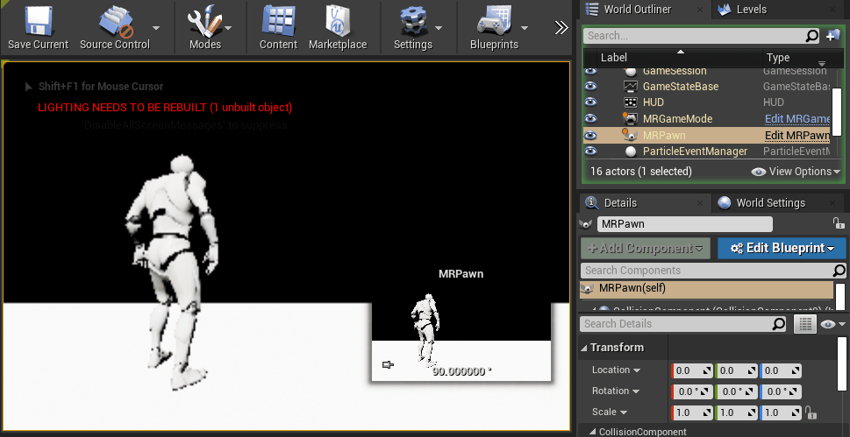Image resolution: width=850 pixels, height=437 pixels.
Task: Open the property matrix grid icon
Action: pos(805,324)
